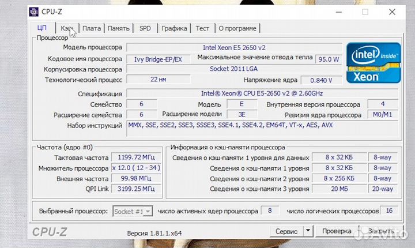Click the QPI Link value 3199.25 МГц
The image size is (415, 248).
point(136,189)
